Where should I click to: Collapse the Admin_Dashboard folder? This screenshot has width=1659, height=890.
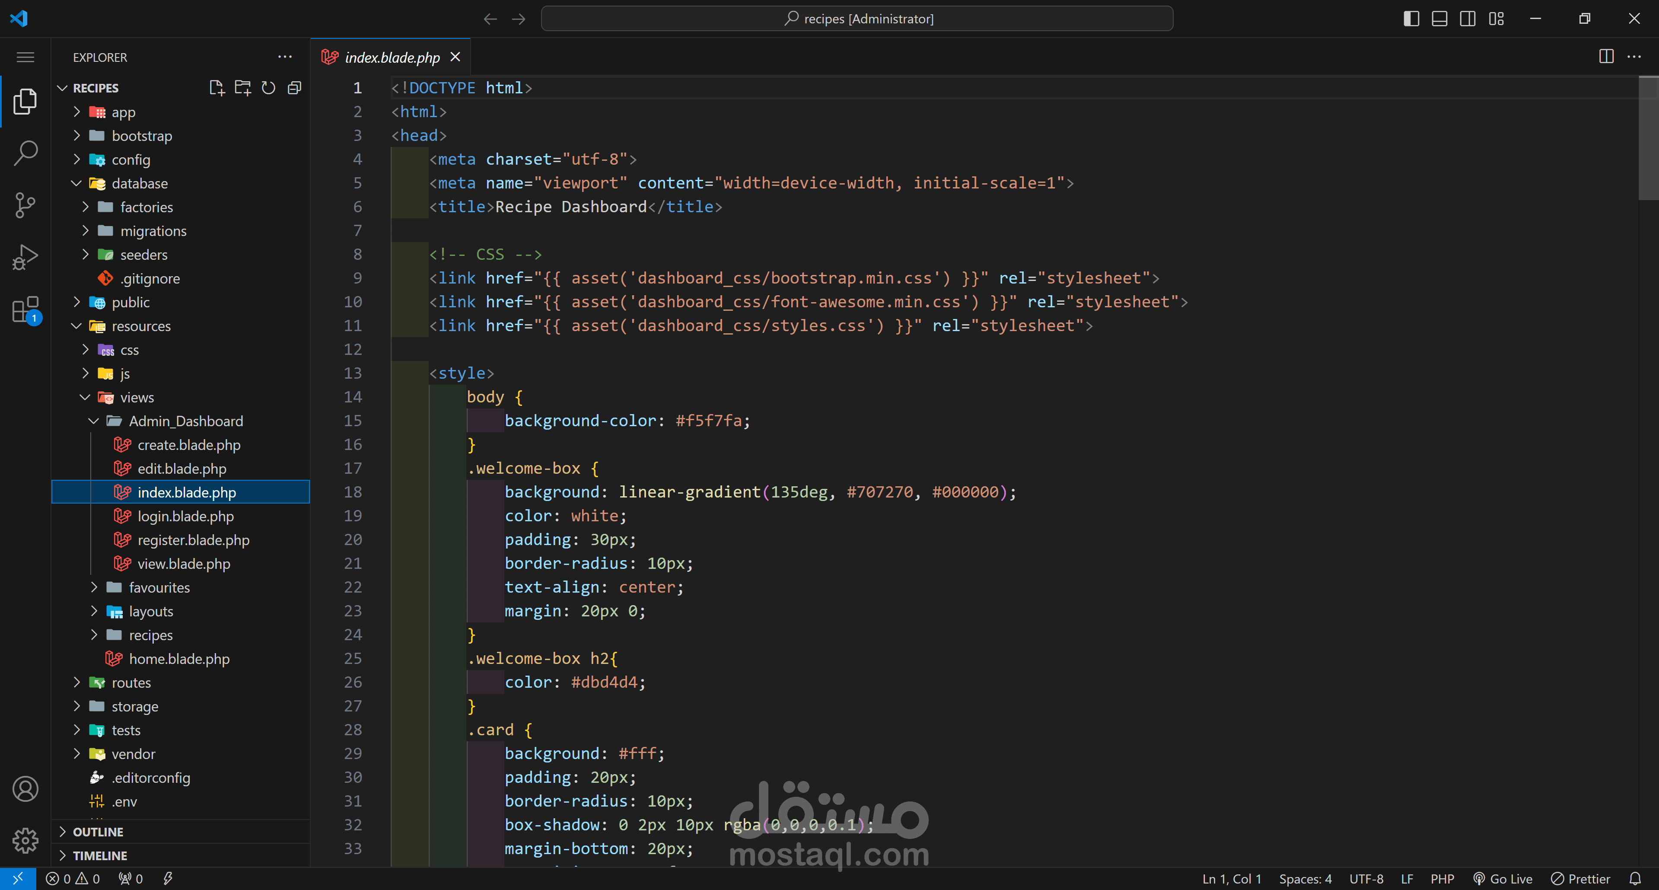coord(185,421)
